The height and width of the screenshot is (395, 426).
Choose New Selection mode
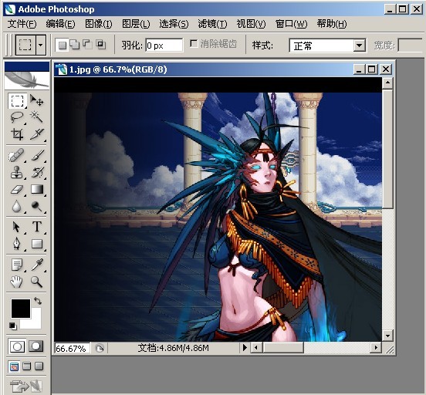point(63,45)
